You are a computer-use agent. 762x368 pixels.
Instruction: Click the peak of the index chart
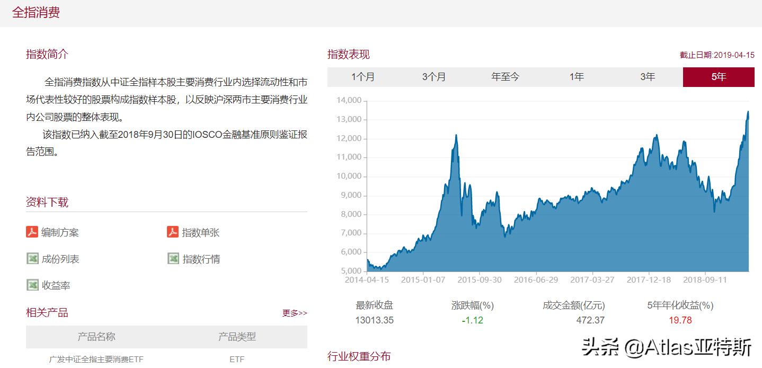click(749, 111)
